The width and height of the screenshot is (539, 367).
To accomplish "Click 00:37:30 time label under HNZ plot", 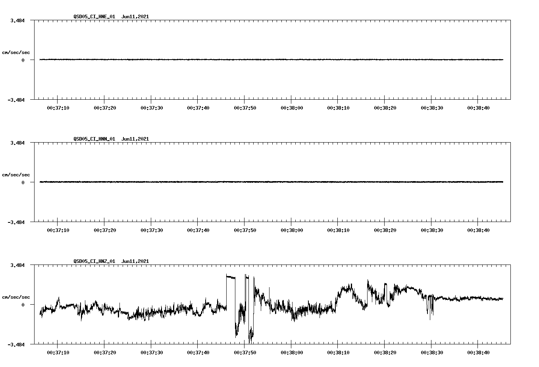I will tap(152, 353).
